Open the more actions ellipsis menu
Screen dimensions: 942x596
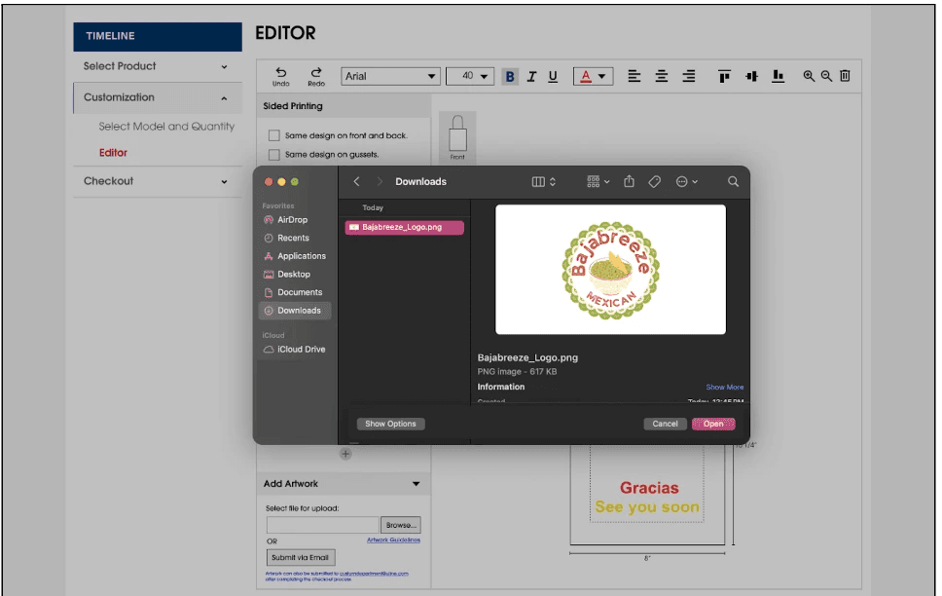pos(687,182)
